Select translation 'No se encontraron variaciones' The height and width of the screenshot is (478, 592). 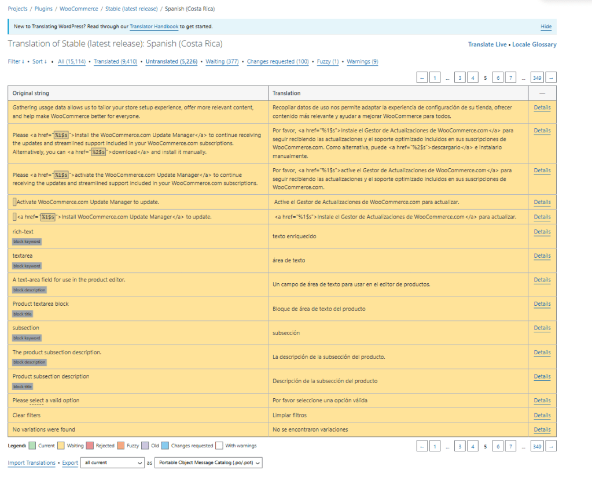click(x=310, y=429)
